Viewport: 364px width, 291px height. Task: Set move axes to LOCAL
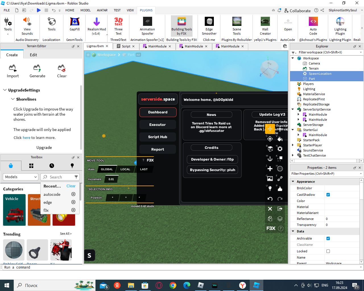[x=125, y=169]
